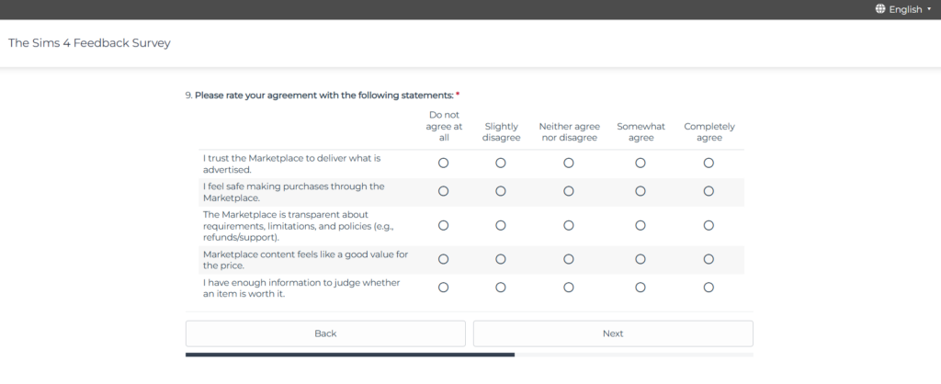
Task: Choose 'Slightly disagree' for enough information statement
Action: tap(501, 288)
